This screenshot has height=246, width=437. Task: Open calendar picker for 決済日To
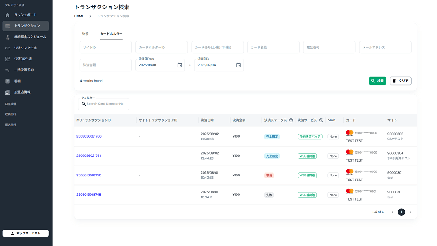pos(239,65)
